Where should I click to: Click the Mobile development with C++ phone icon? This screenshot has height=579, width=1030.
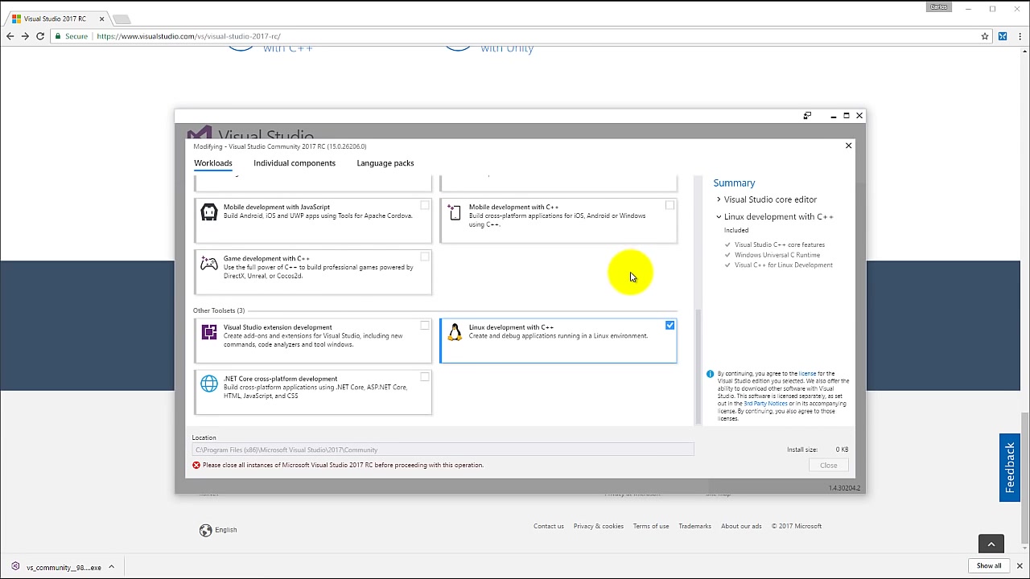[455, 212]
